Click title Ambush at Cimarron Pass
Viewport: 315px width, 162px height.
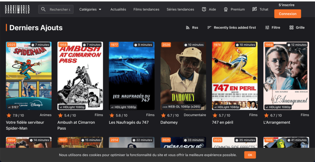76,125
